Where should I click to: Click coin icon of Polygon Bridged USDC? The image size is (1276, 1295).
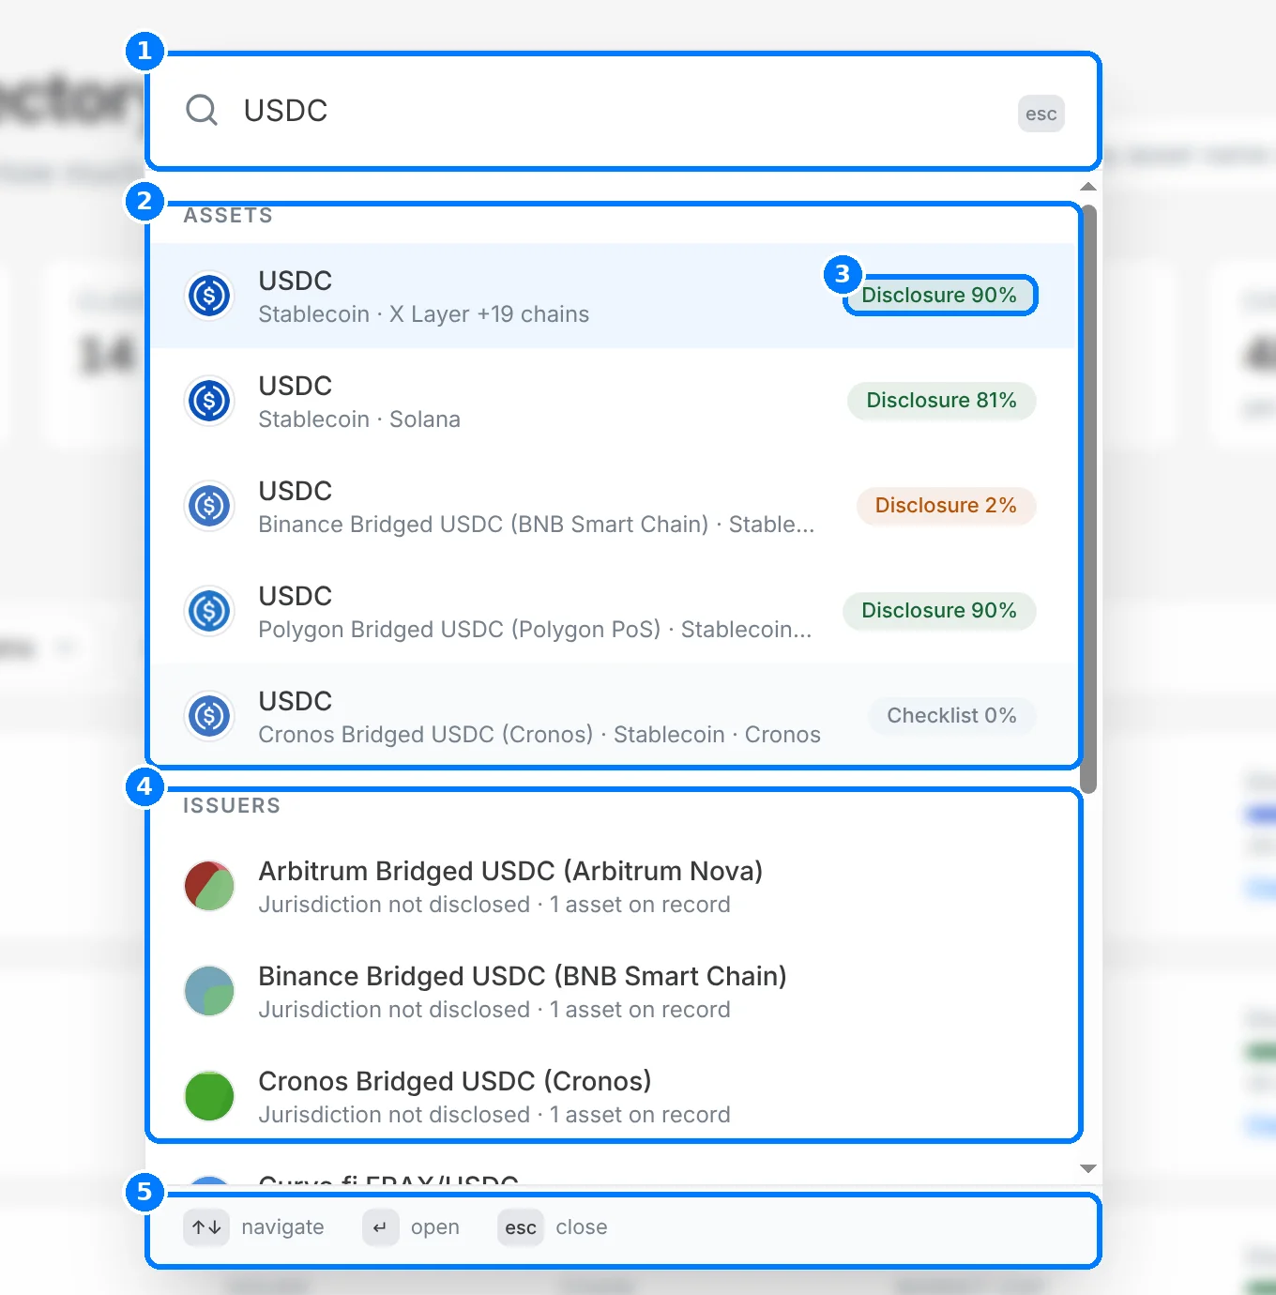click(x=209, y=612)
